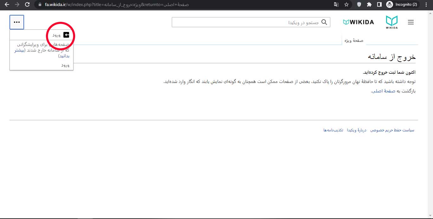Open the extensions puzzle icon
Image resolution: width=433 pixels, height=219 pixels.
[x=369, y=5]
